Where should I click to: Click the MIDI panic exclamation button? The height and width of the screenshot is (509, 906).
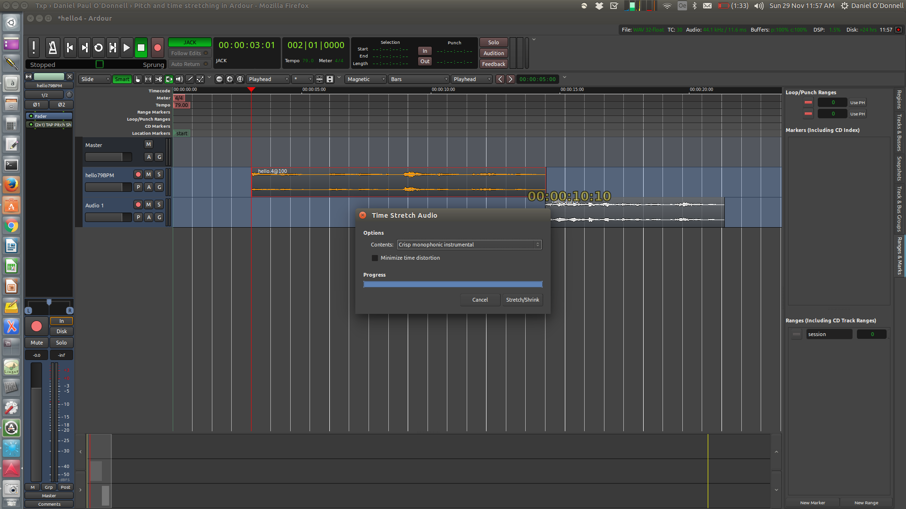click(x=34, y=47)
